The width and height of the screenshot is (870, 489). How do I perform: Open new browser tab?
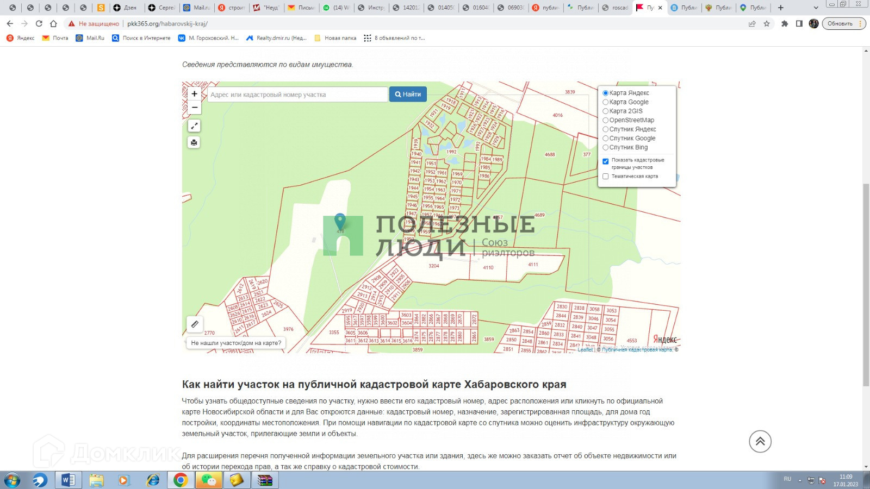(x=781, y=8)
